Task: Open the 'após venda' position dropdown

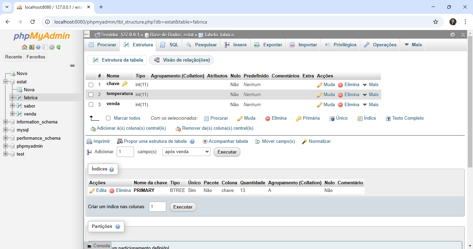Action: 186,152
